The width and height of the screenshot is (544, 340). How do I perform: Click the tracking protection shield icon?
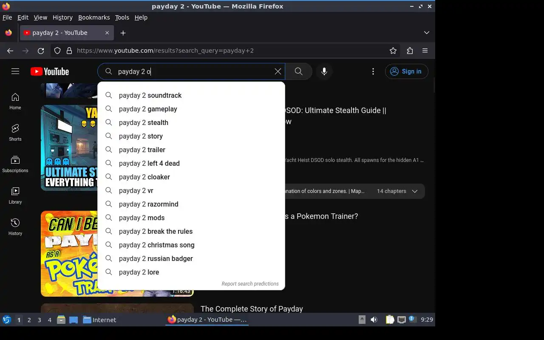tap(57, 51)
